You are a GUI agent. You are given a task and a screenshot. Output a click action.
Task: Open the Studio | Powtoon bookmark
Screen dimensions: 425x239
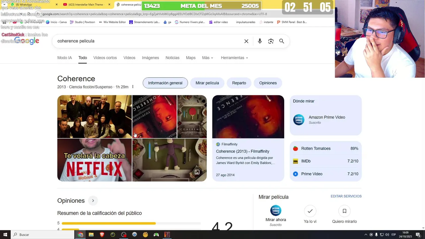coord(82,22)
